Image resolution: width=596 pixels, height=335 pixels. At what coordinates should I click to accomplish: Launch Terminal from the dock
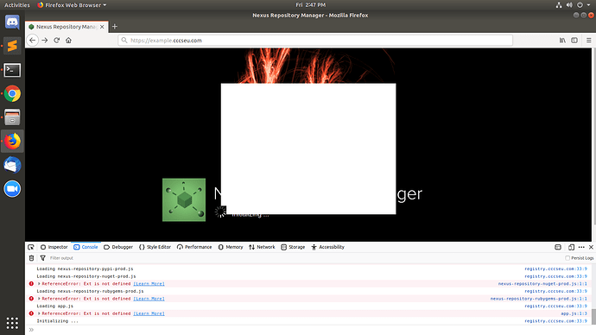pyautogui.click(x=12, y=70)
